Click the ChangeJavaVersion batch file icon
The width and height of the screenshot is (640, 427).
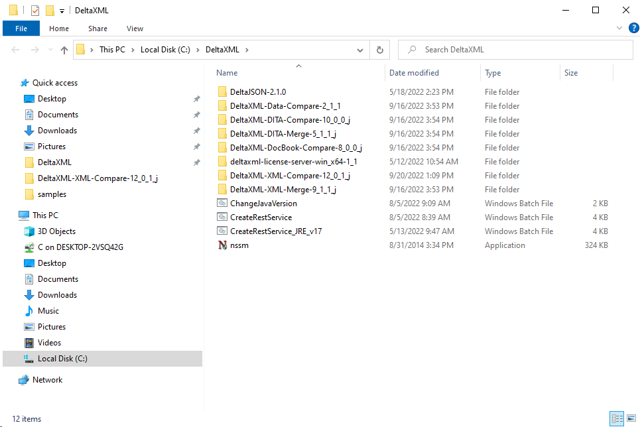222,204
